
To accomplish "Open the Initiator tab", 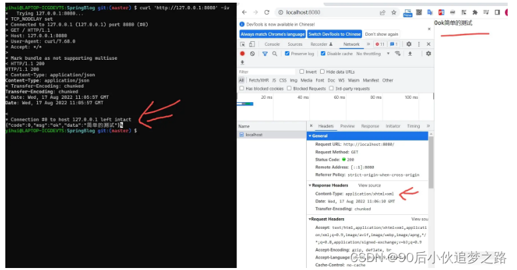I will [393, 126].
